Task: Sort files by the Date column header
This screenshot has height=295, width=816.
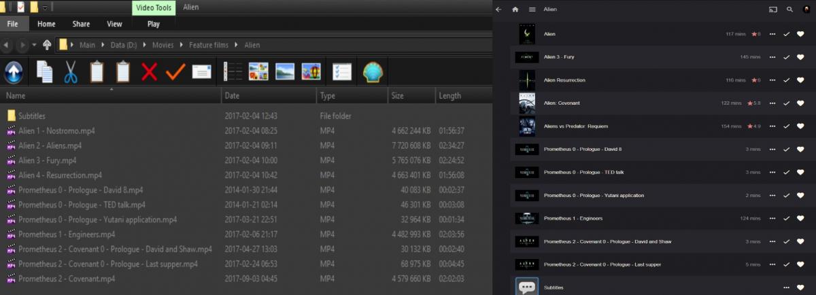Action: click(269, 96)
